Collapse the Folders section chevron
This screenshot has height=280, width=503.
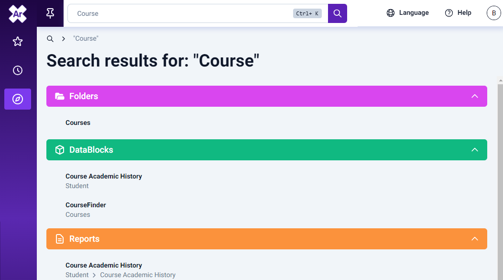[x=474, y=96]
